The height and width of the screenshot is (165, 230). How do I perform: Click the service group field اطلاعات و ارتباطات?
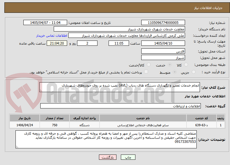(x=121, y=106)
